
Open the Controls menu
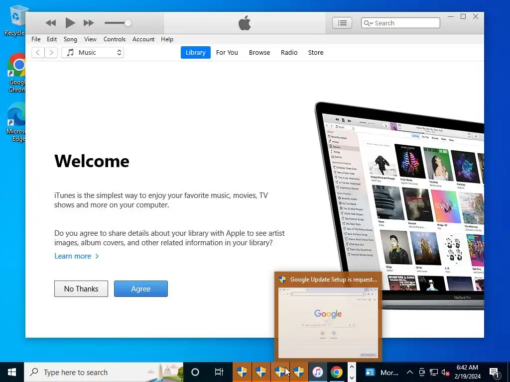pyautogui.click(x=115, y=39)
